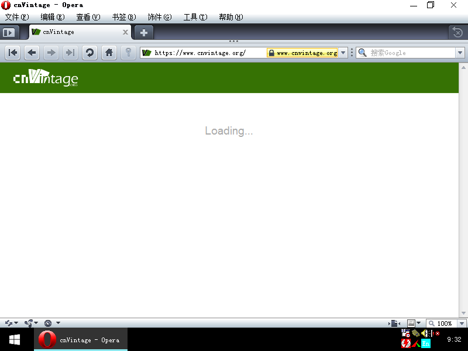The image size is (468, 351).
Task: Click the site favicon in address bar
Action: (147, 53)
